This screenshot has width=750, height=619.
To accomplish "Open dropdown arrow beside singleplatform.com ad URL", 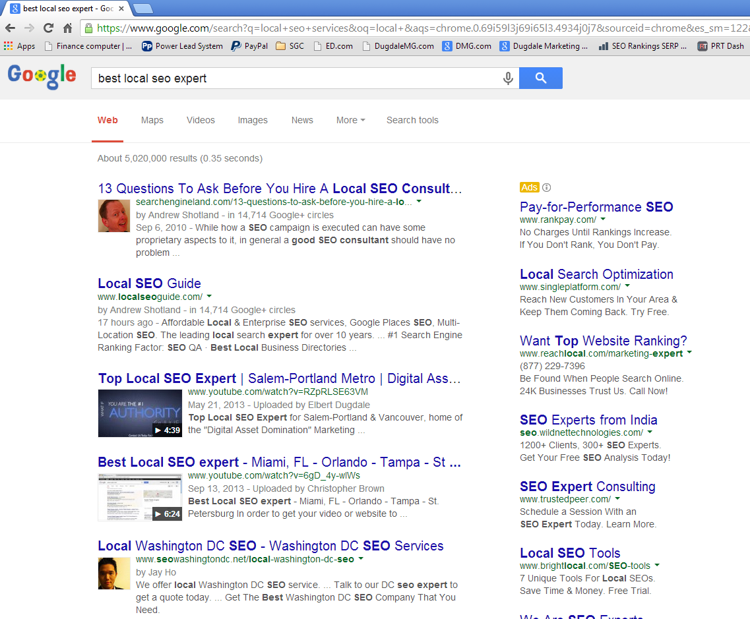I will pyautogui.click(x=627, y=286).
